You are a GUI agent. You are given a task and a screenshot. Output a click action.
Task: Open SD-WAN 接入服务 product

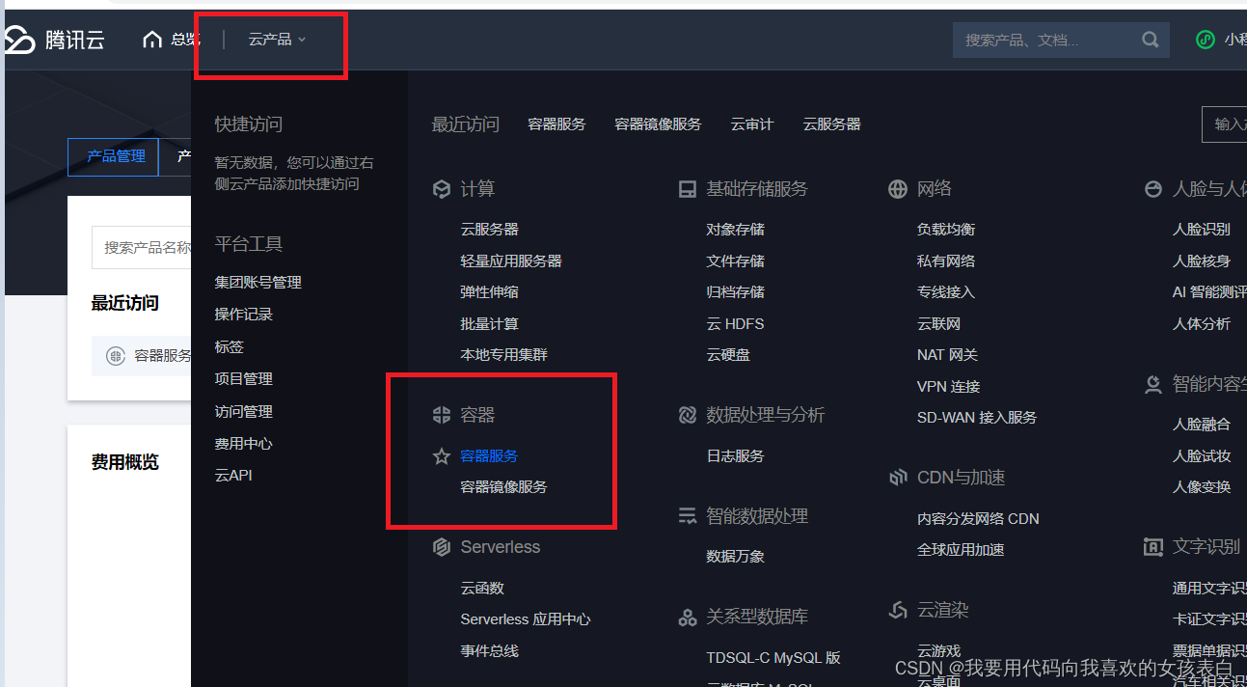pos(977,418)
